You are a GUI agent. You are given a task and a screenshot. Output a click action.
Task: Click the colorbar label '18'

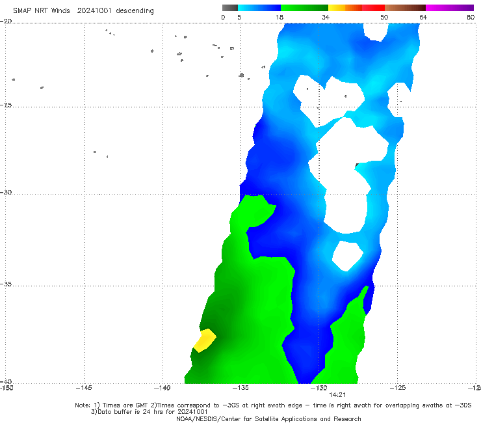click(279, 17)
